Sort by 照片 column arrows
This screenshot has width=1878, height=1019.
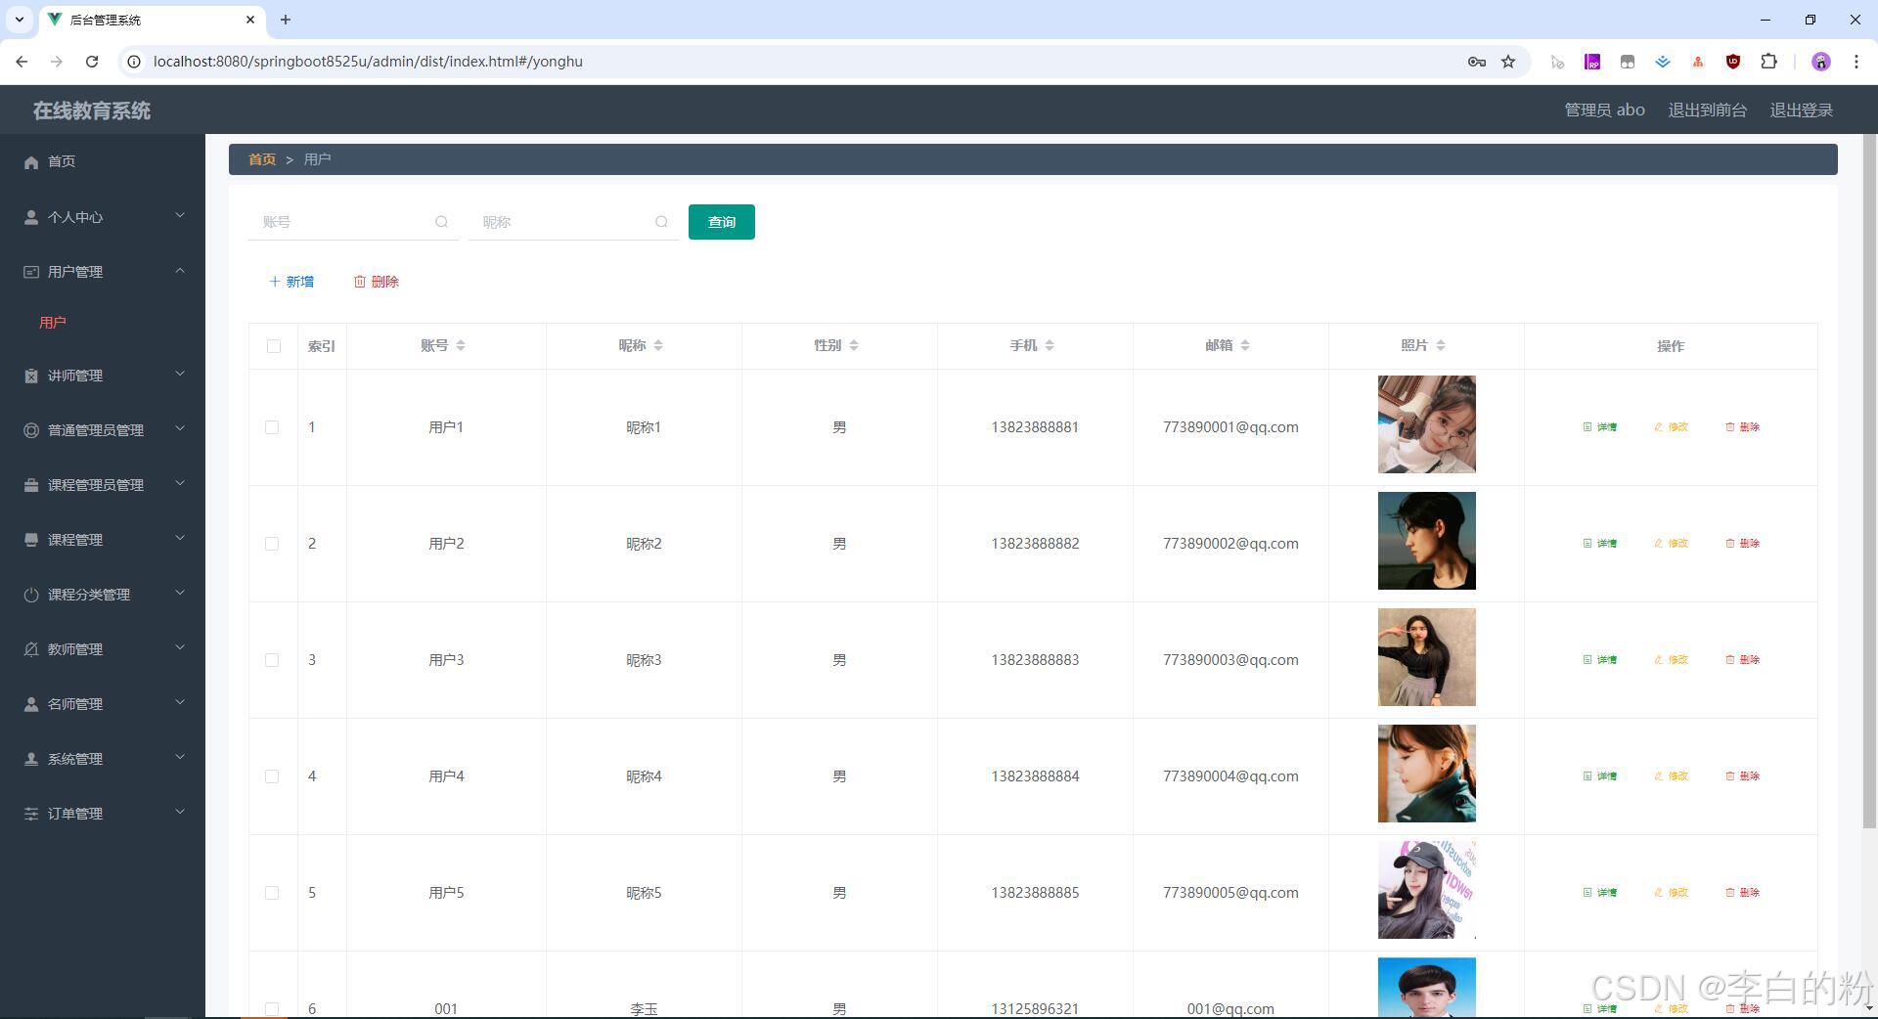(1441, 345)
